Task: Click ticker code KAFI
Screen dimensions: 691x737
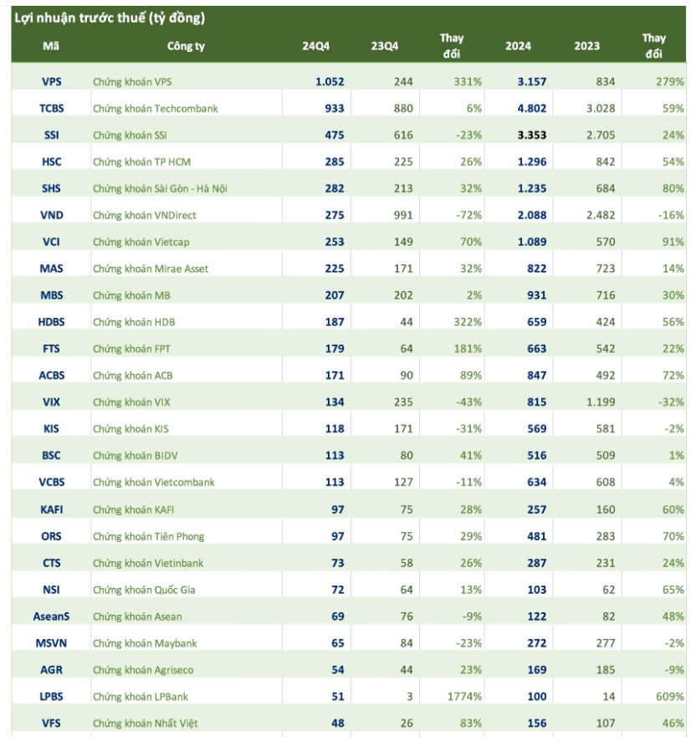Action: click(52, 509)
